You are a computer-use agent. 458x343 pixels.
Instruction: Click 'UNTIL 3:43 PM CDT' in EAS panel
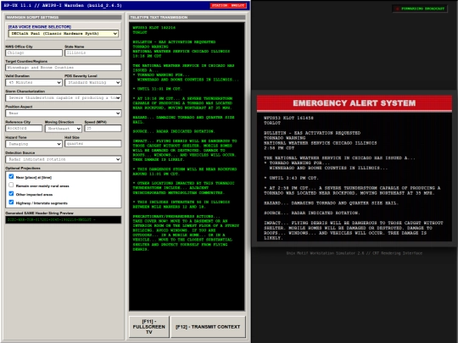point(291,178)
